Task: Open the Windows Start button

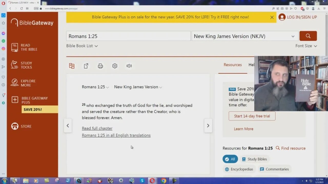Action: coord(4,181)
